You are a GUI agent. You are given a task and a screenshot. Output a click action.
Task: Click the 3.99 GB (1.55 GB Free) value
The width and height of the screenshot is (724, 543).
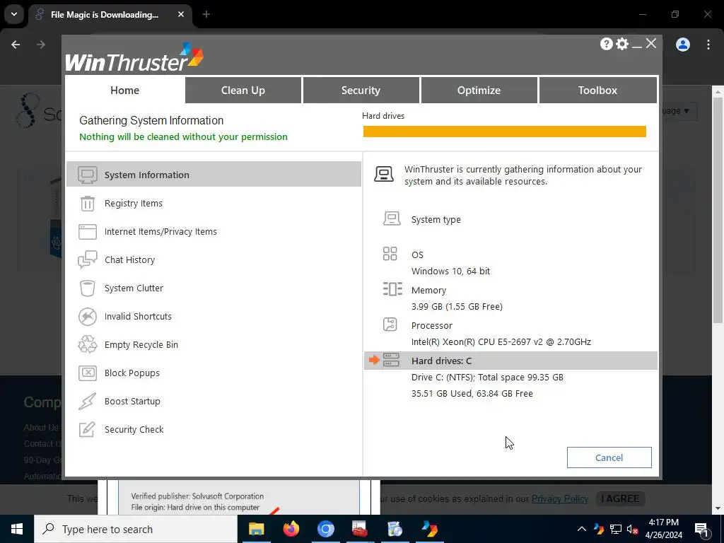tap(457, 307)
